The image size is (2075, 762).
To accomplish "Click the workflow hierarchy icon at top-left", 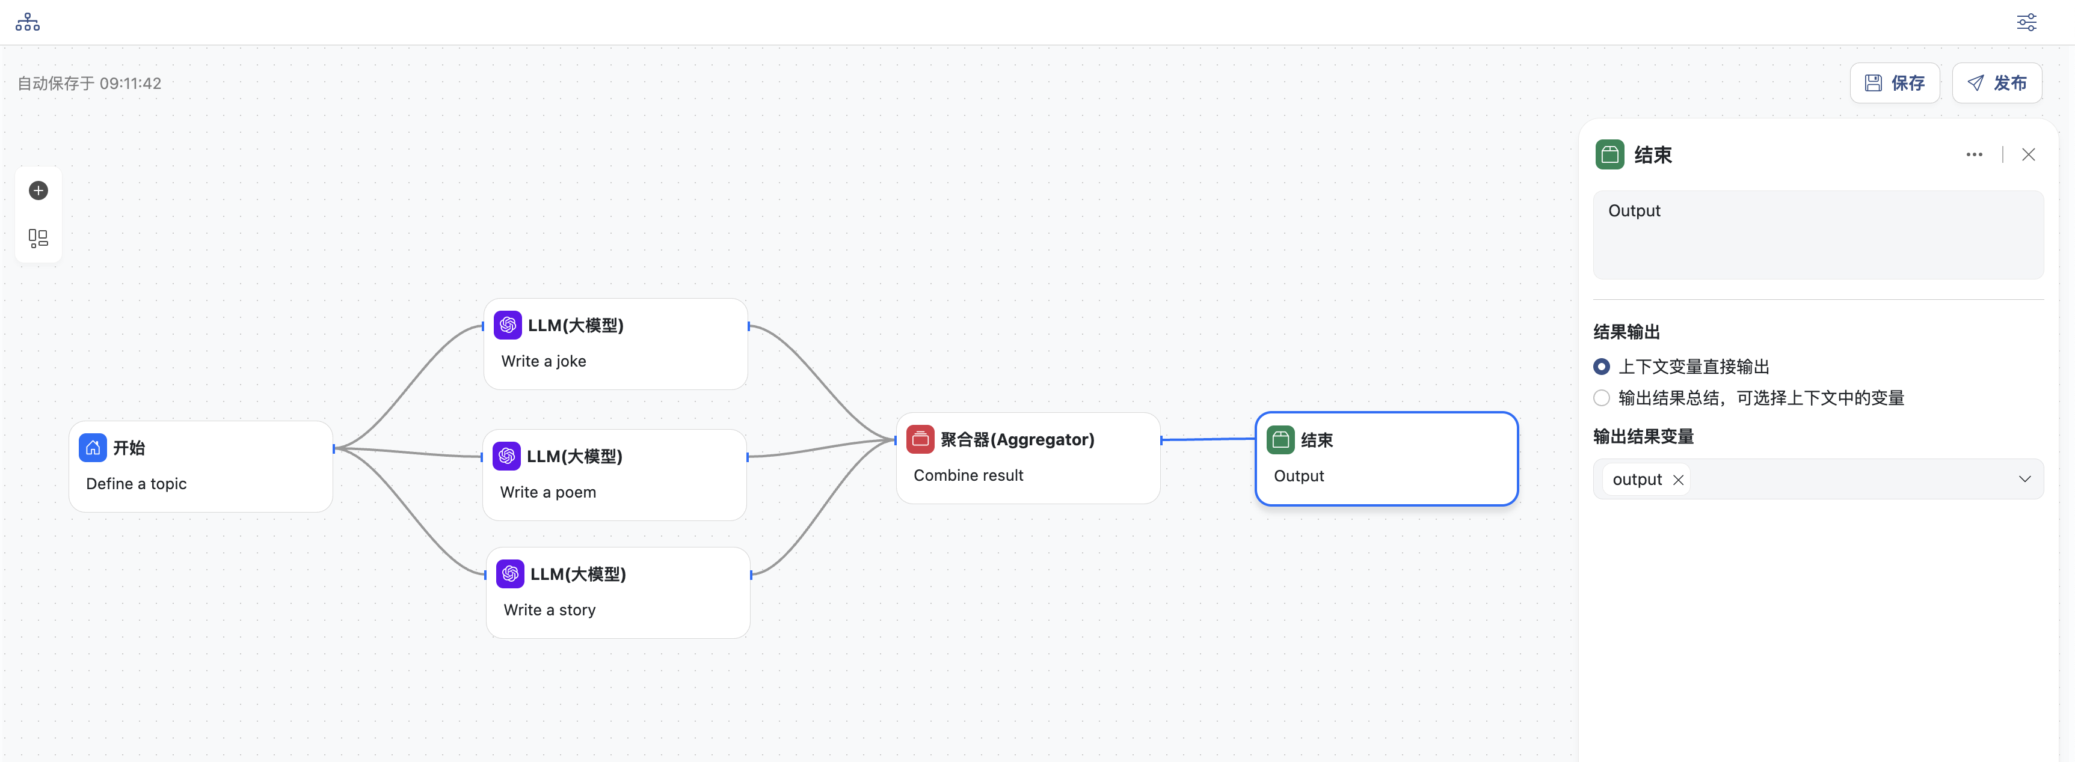I will (x=28, y=22).
